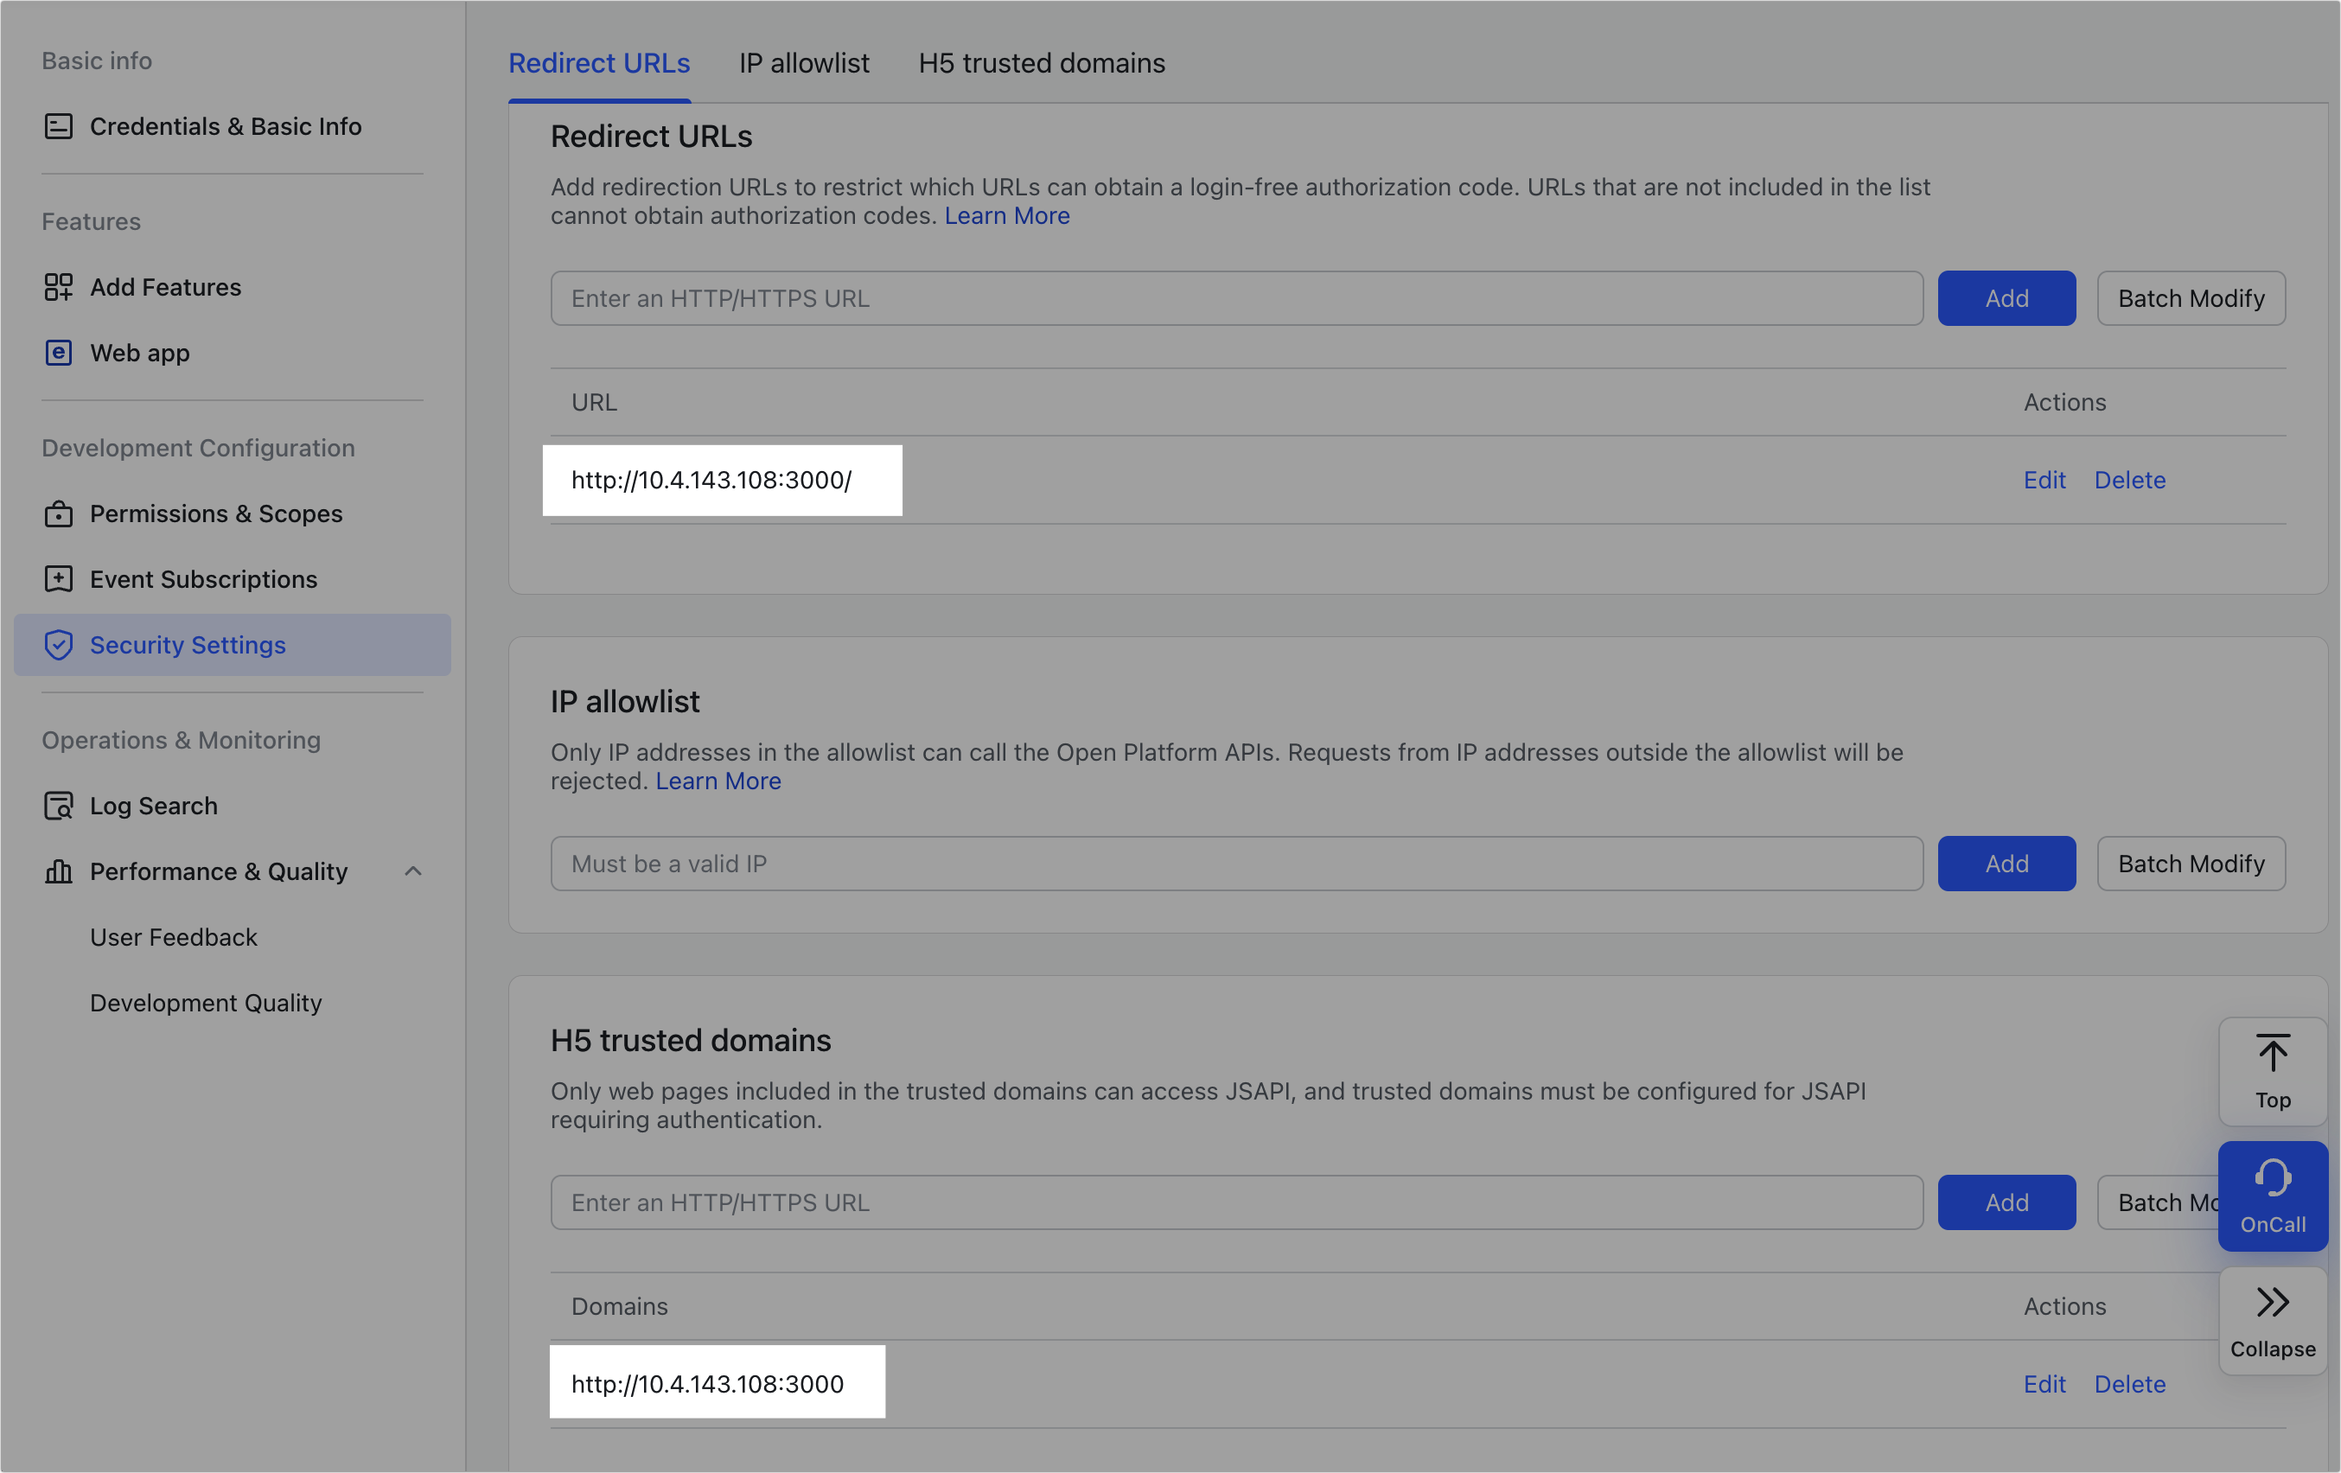
Task: Click Add for the Redirect URL
Action: click(2006, 297)
